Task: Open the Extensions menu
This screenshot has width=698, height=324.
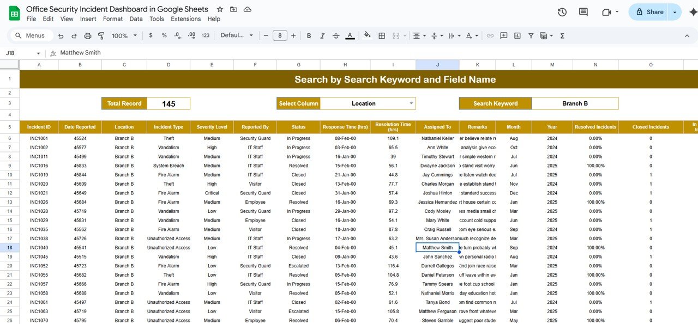Action: click(185, 19)
